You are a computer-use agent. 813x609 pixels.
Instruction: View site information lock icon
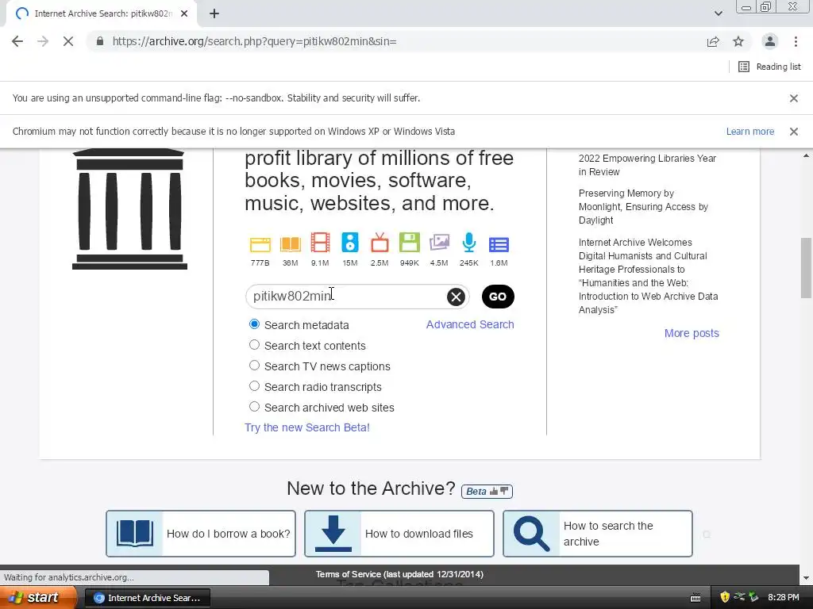pyautogui.click(x=100, y=41)
